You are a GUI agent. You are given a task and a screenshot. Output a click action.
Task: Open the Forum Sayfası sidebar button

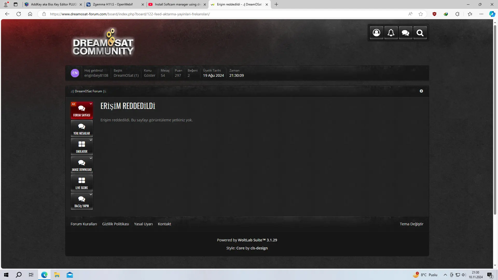(x=82, y=110)
